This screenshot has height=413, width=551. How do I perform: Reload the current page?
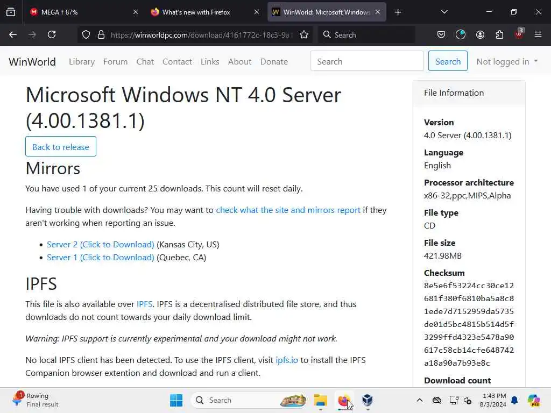click(x=52, y=35)
